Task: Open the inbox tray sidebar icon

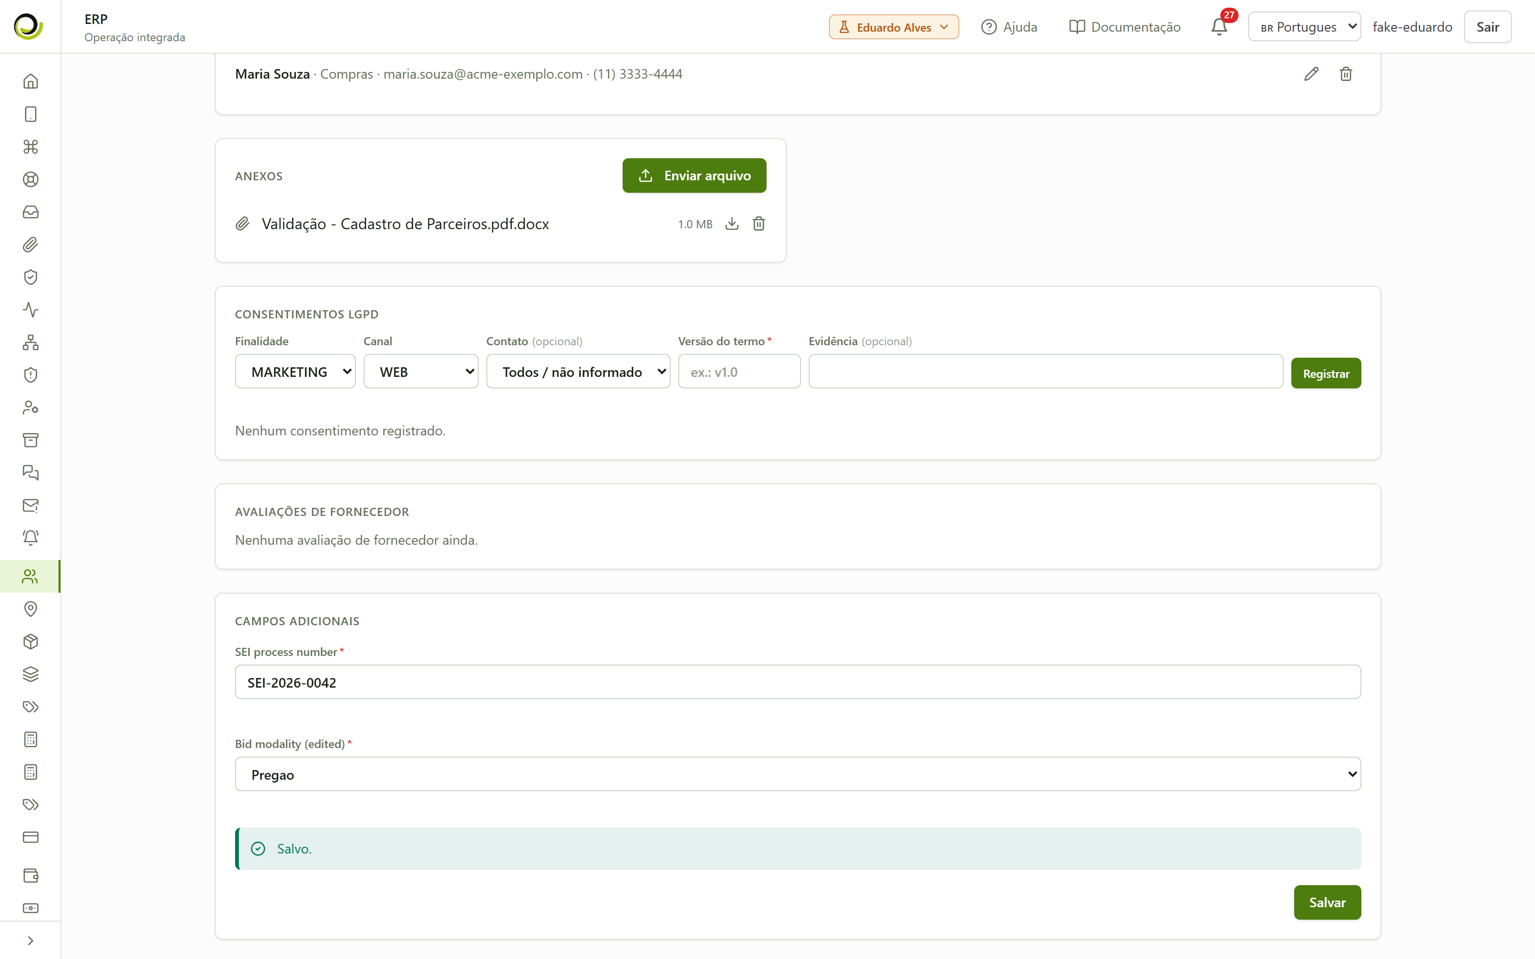Action: (30, 212)
